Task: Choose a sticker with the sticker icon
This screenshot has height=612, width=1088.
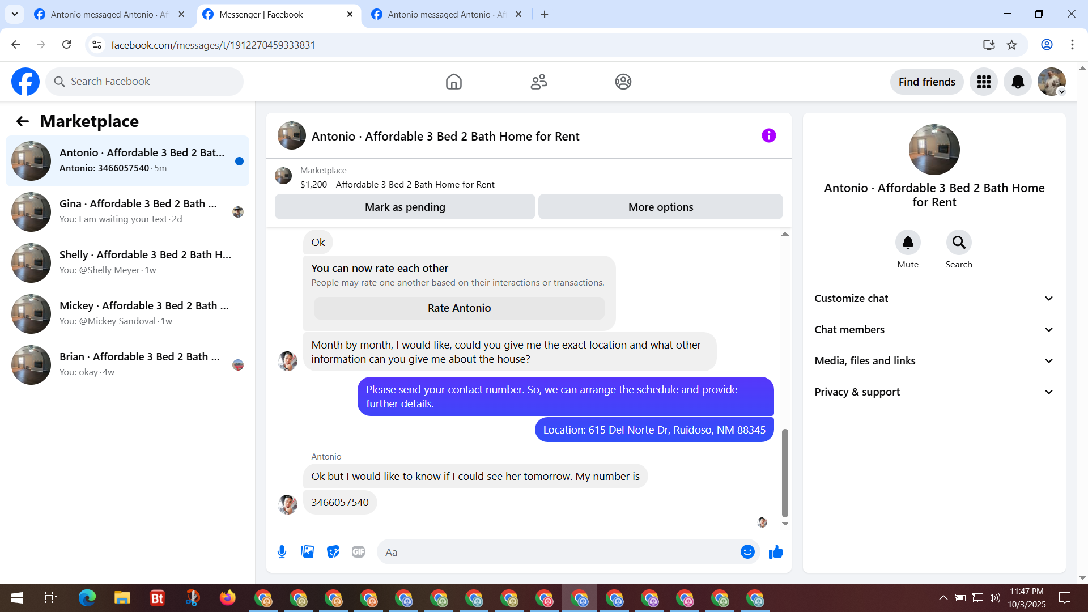Action: (333, 552)
